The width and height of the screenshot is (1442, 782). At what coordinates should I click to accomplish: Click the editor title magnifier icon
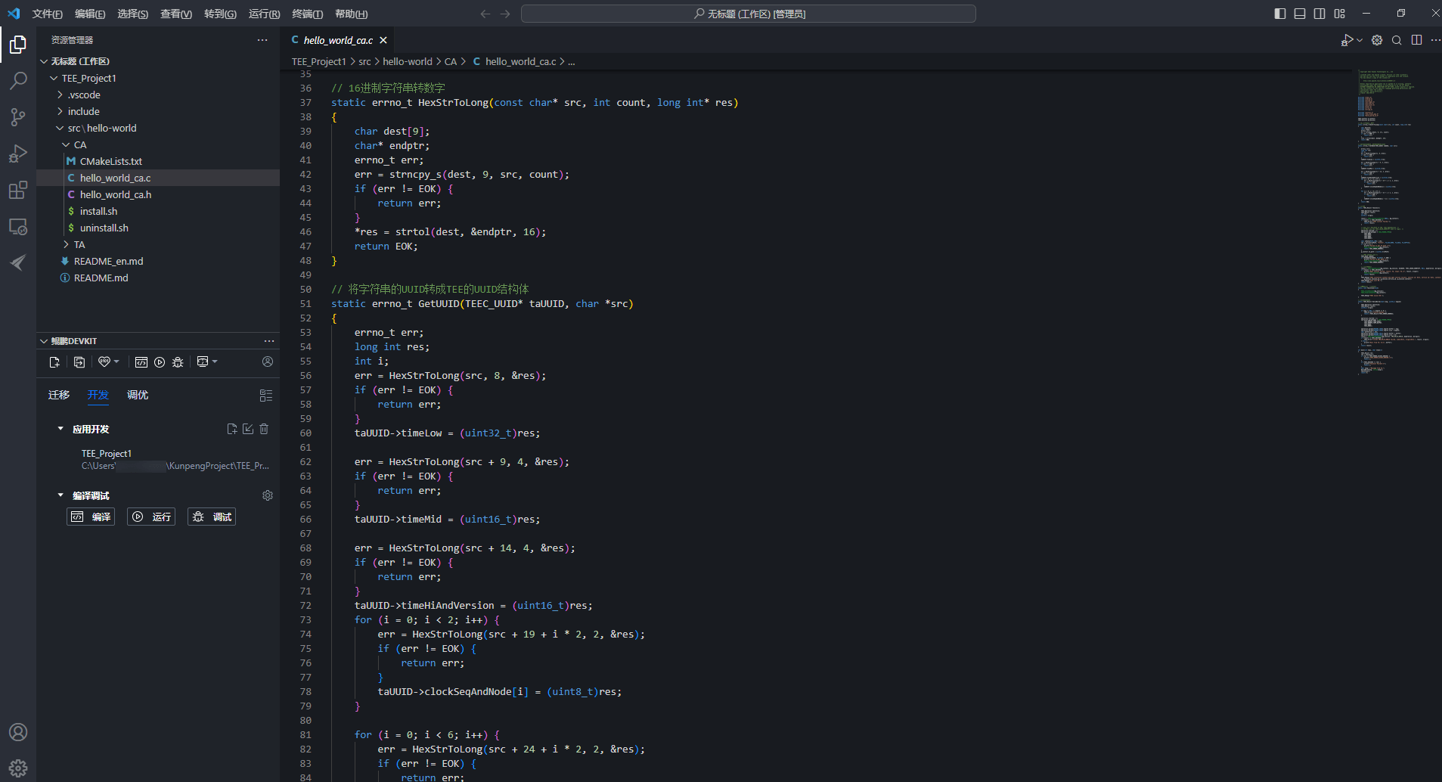click(1397, 40)
